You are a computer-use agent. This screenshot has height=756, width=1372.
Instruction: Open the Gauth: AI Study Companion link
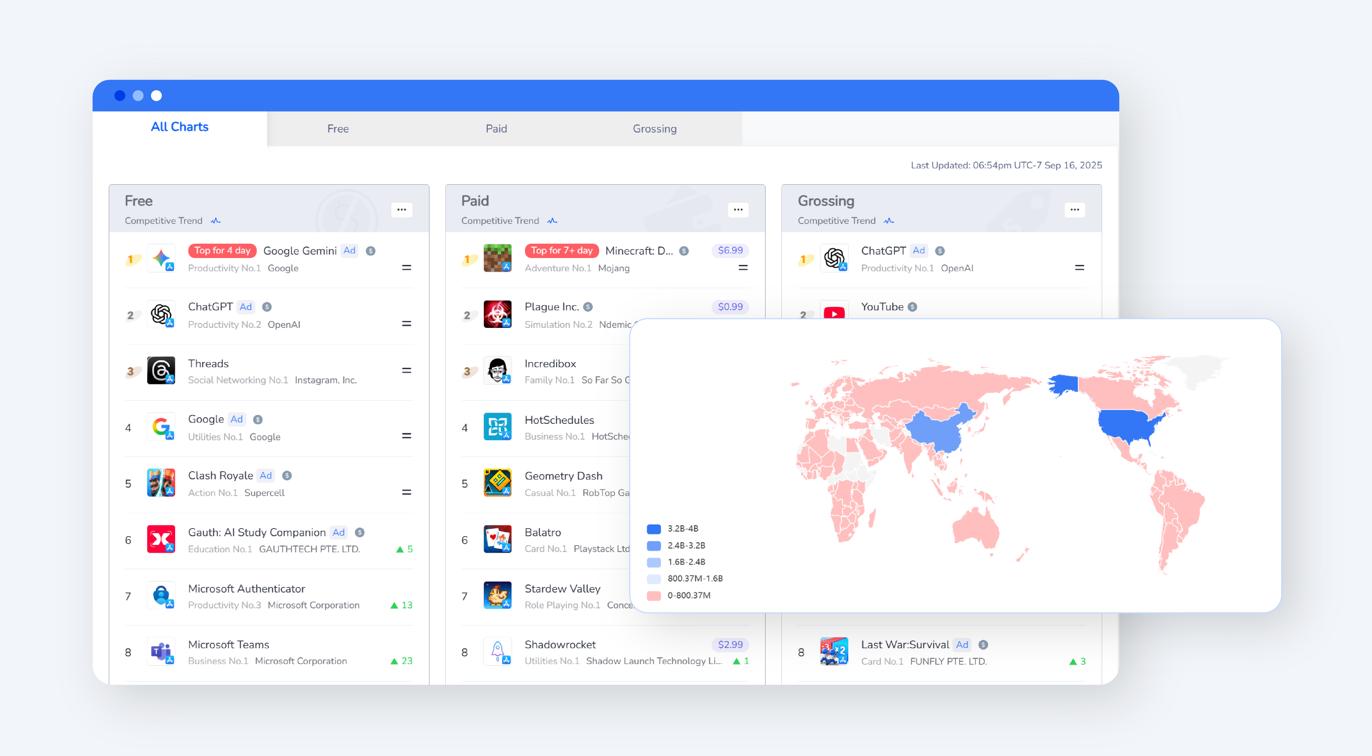(257, 532)
